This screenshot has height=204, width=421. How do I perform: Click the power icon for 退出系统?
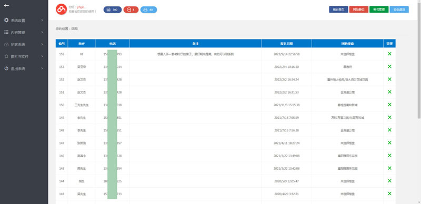click(6, 68)
